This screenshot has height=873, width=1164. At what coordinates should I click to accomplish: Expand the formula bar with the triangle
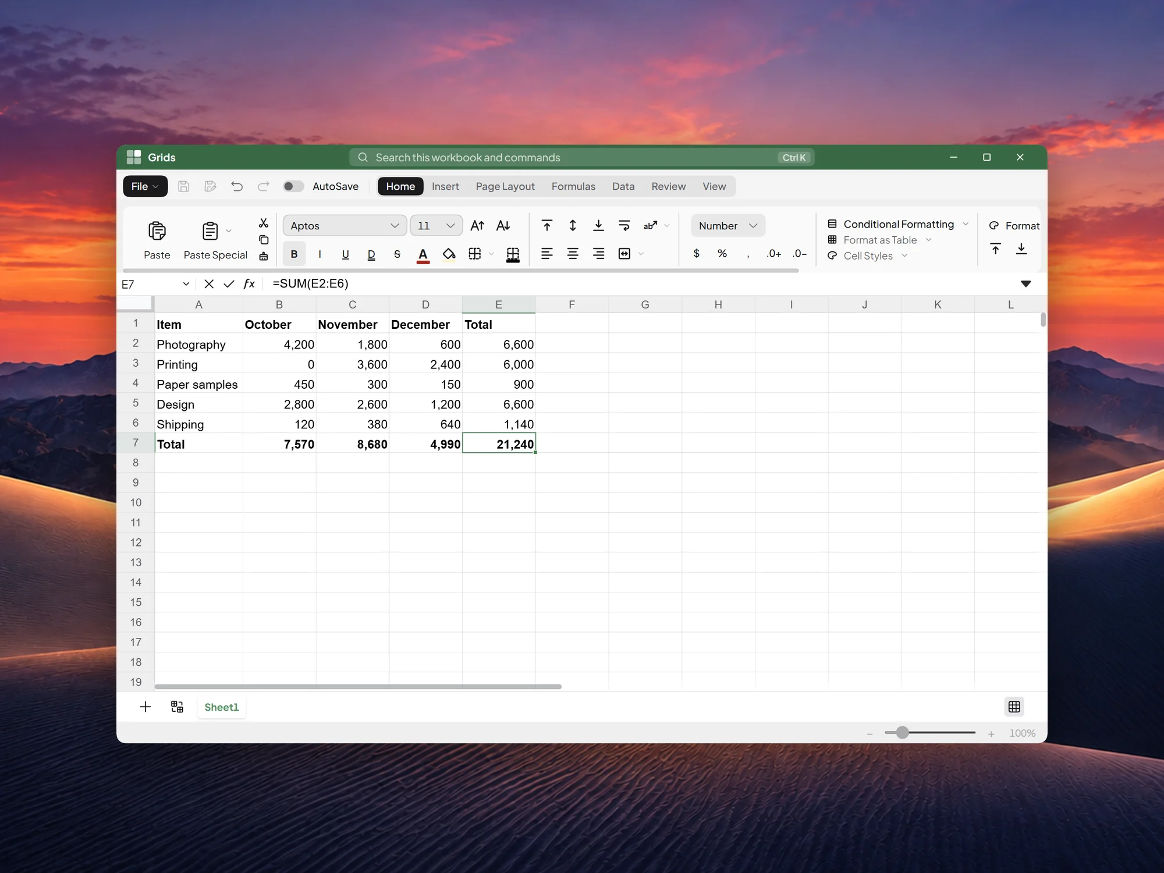pos(1026,284)
